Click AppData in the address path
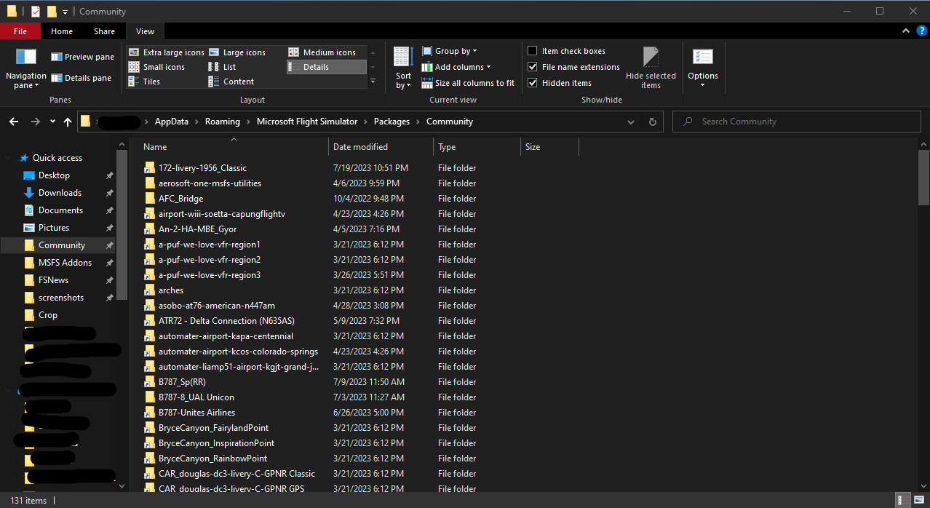Screen dimensions: 930x508 click(x=171, y=122)
